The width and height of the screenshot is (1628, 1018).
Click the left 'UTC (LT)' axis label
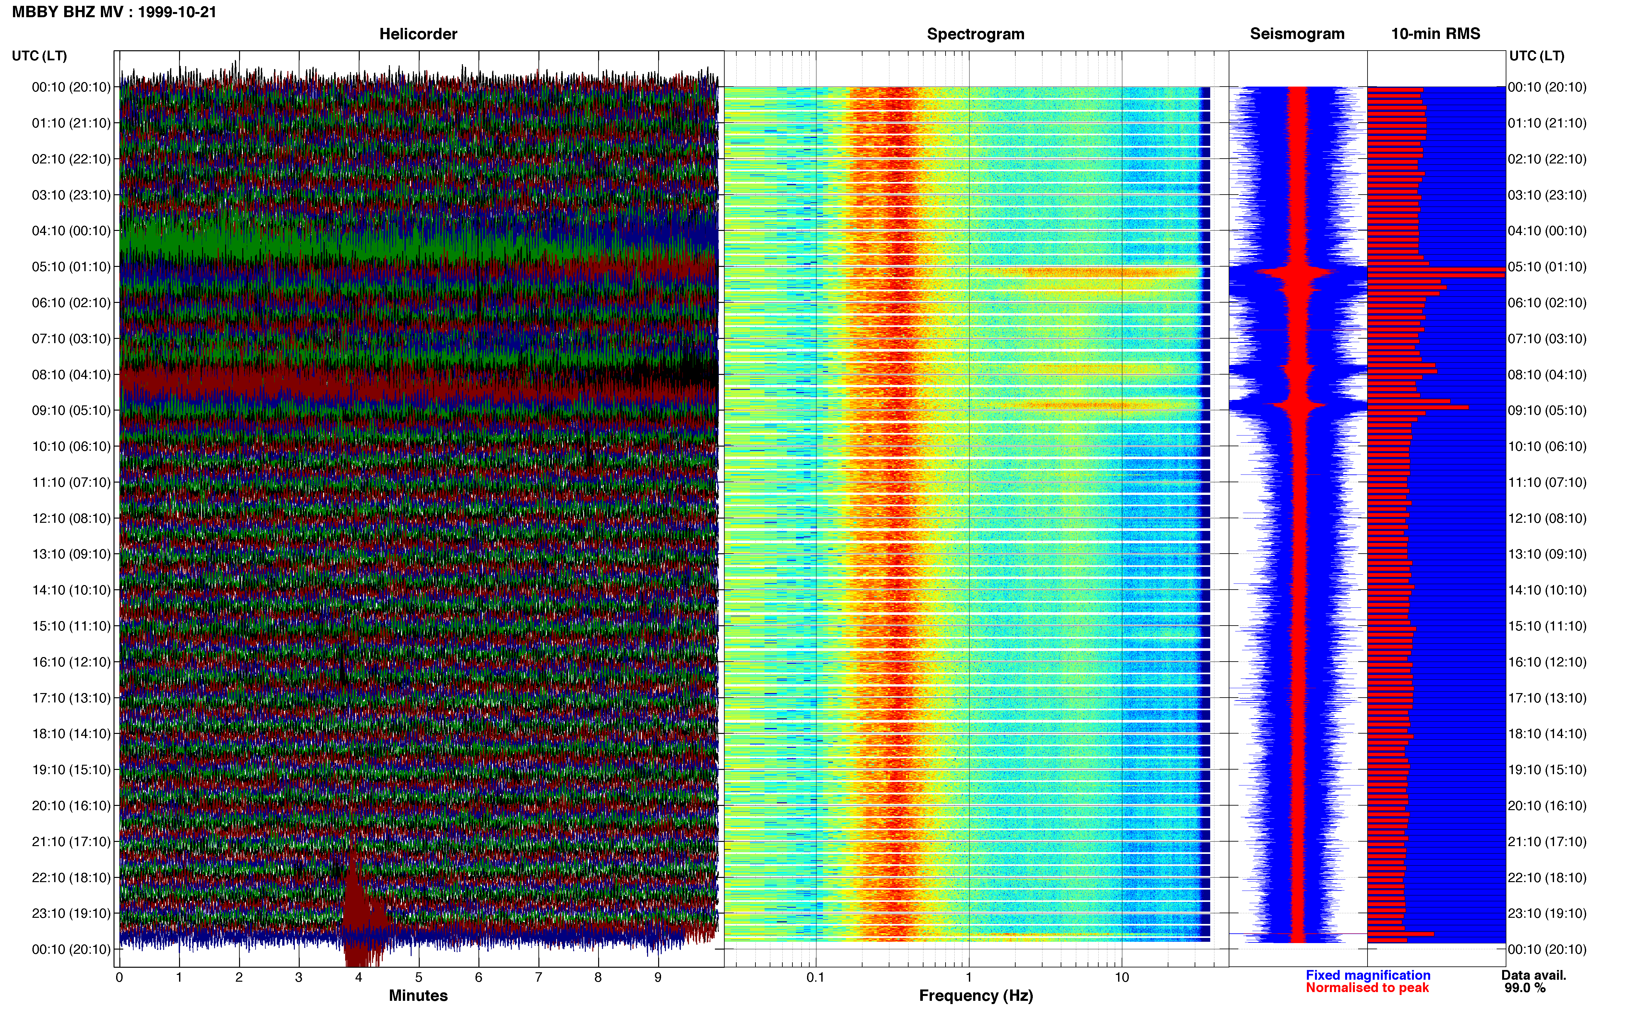click(40, 56)
